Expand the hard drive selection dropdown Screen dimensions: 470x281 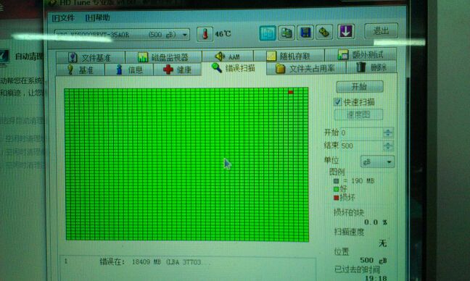pyautogui.click(x=185, y=35)
